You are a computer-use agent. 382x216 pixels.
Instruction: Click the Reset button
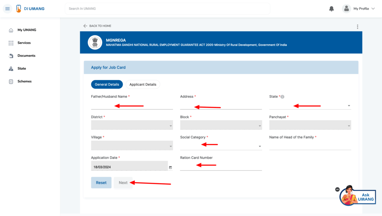click(101, 182)
